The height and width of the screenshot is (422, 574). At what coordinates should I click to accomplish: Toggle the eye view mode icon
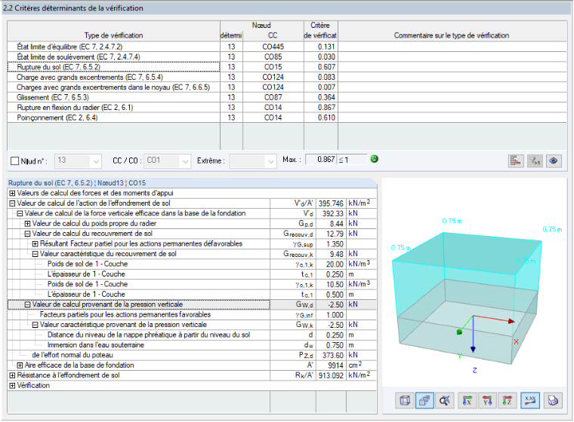click(x=554, y=161)
